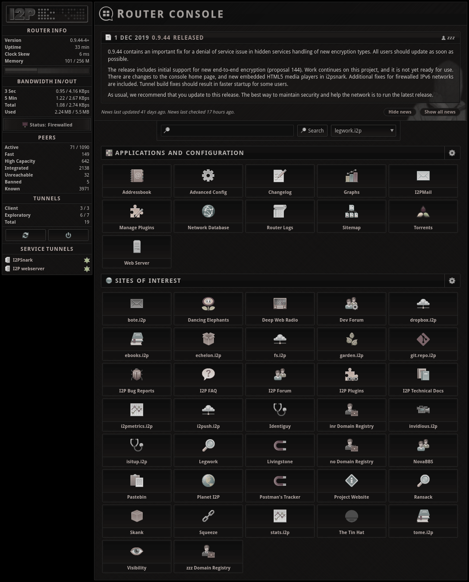Image resolution: width=469 pixels, height=582 pixels.
Task: Open the Addressbook application
Action: tap(137, 181)
